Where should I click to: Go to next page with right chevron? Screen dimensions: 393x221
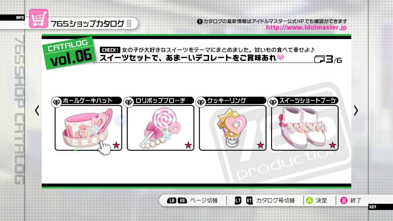(356, 111)
